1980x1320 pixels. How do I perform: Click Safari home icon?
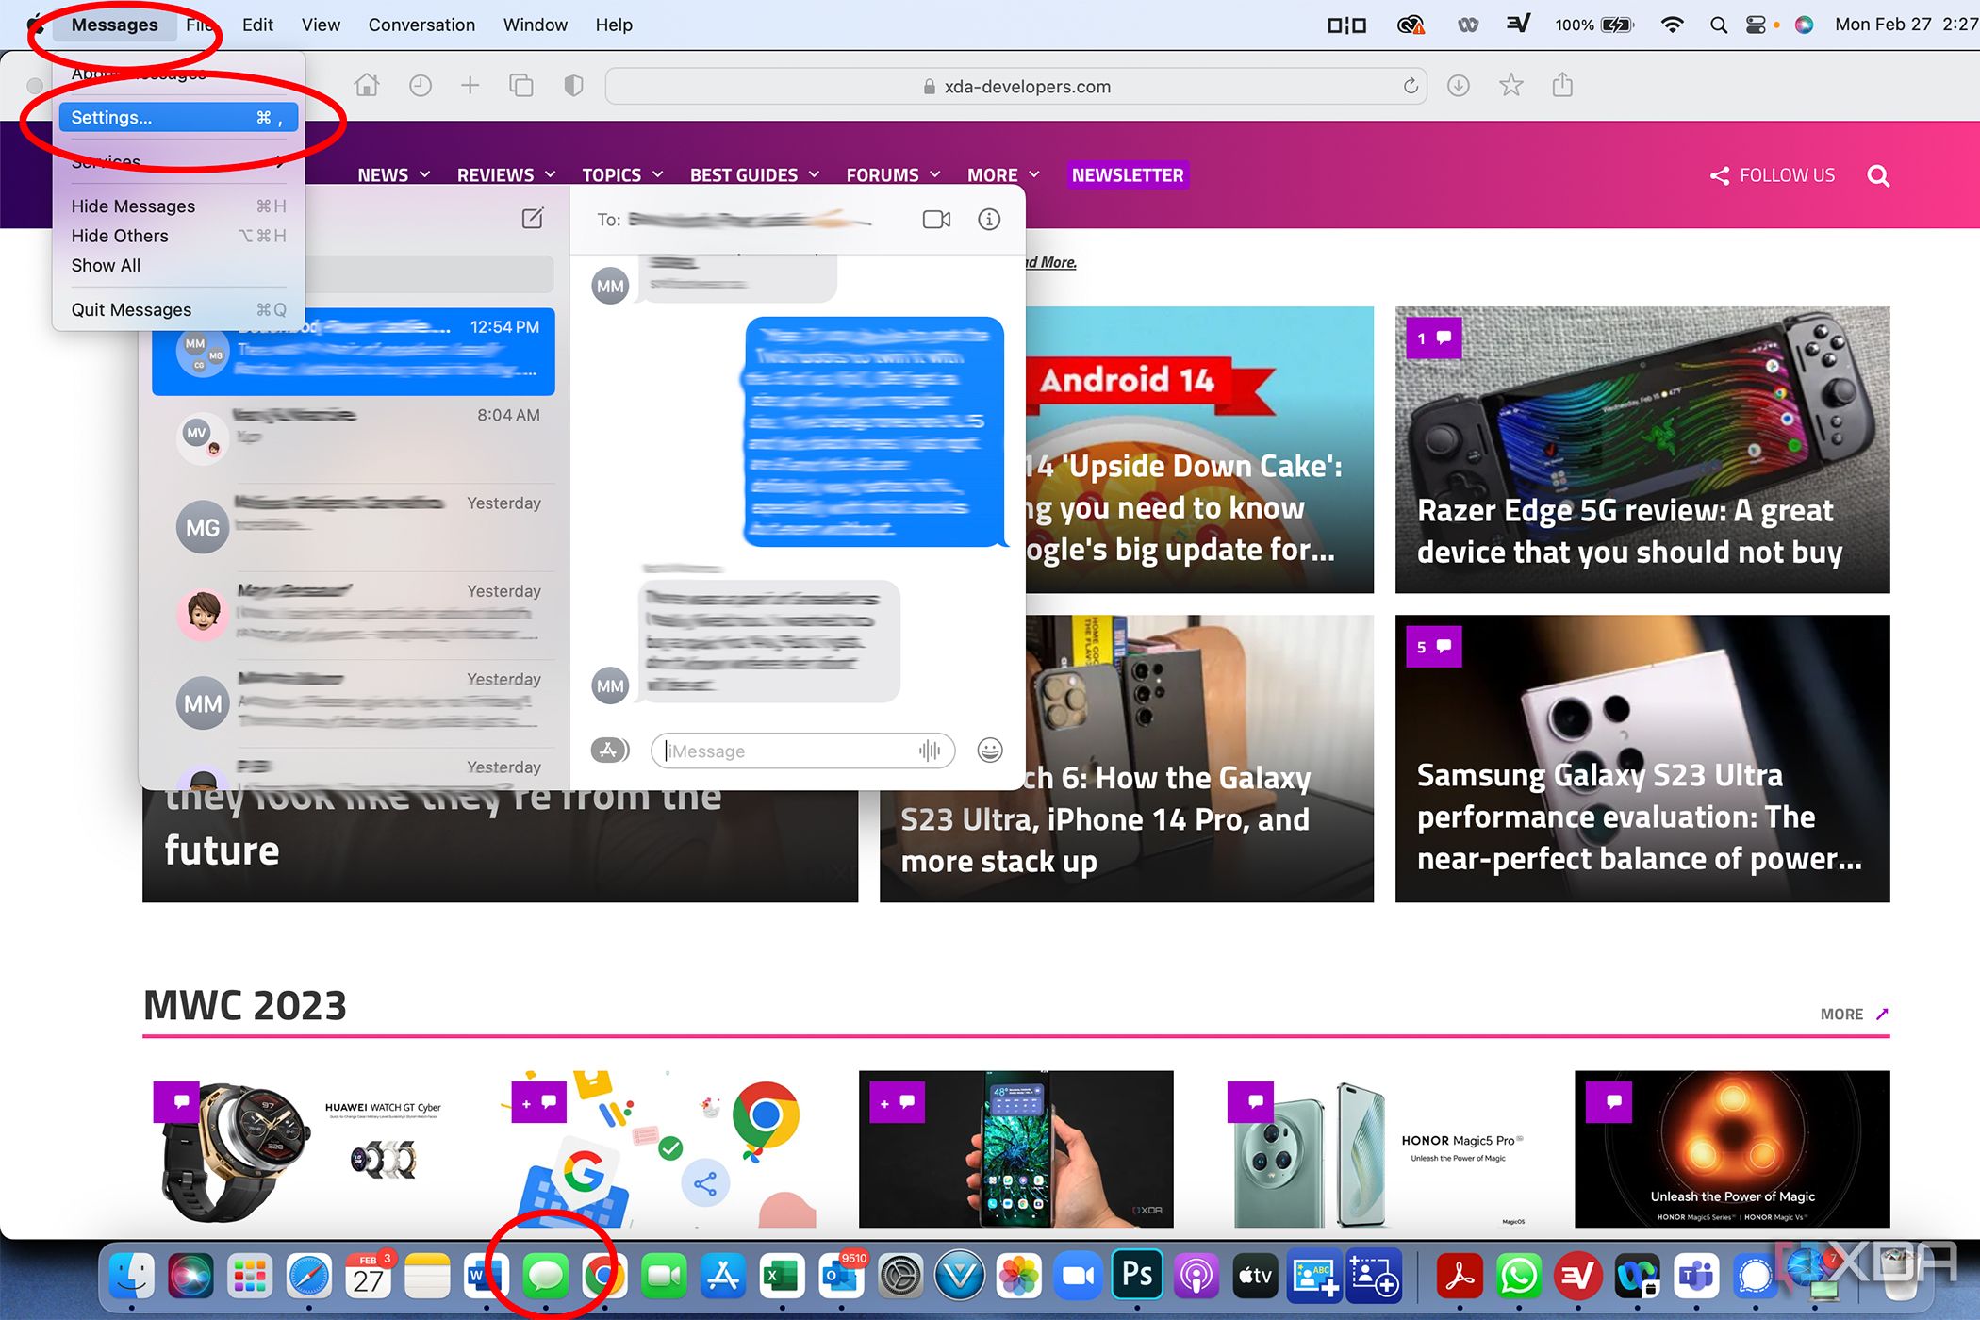point(367,86)
